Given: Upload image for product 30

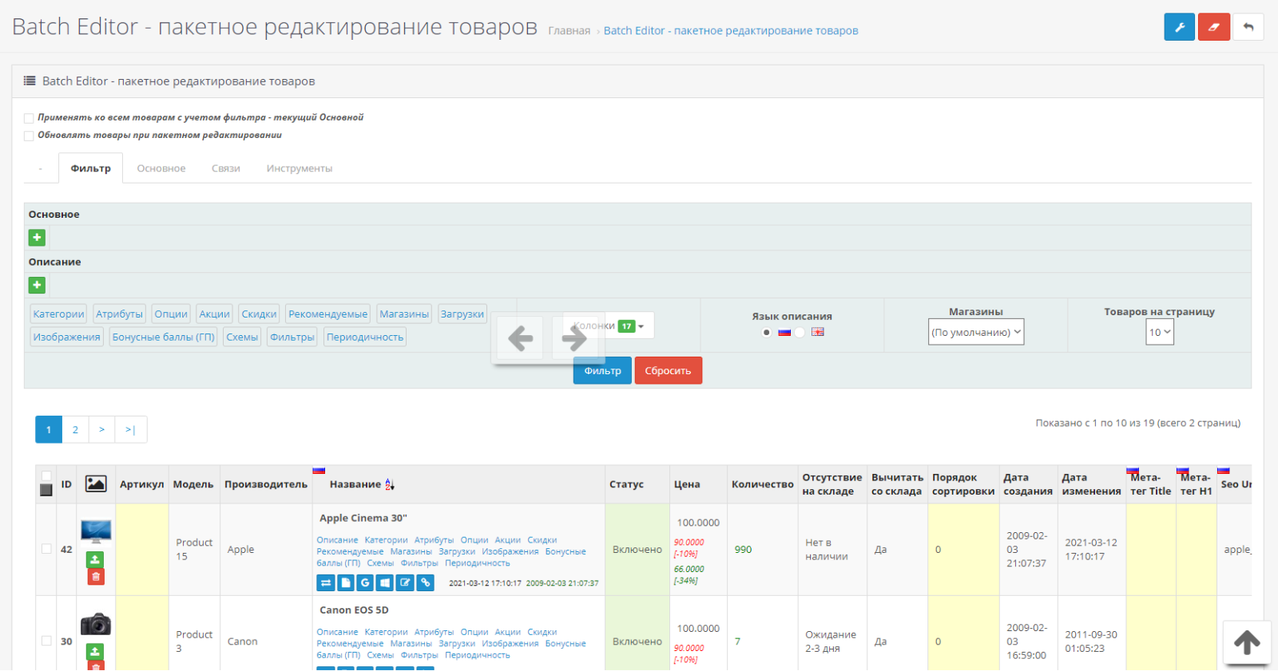Looking at the screenshot, I should click(95, 651).
